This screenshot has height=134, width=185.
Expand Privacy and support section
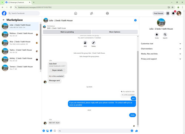click(161, 59)
